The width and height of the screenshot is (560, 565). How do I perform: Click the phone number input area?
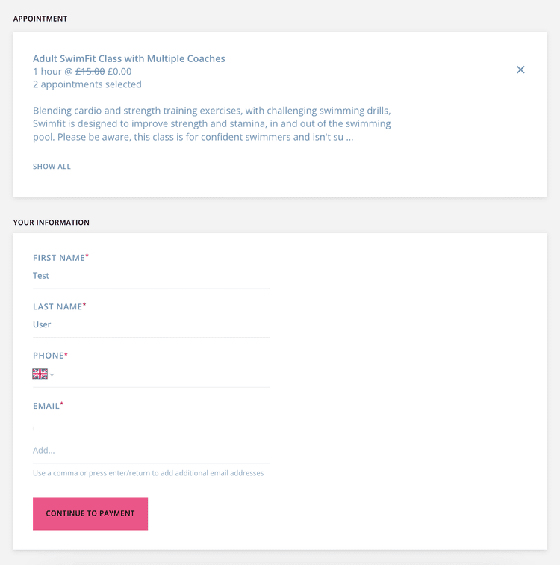164,374
